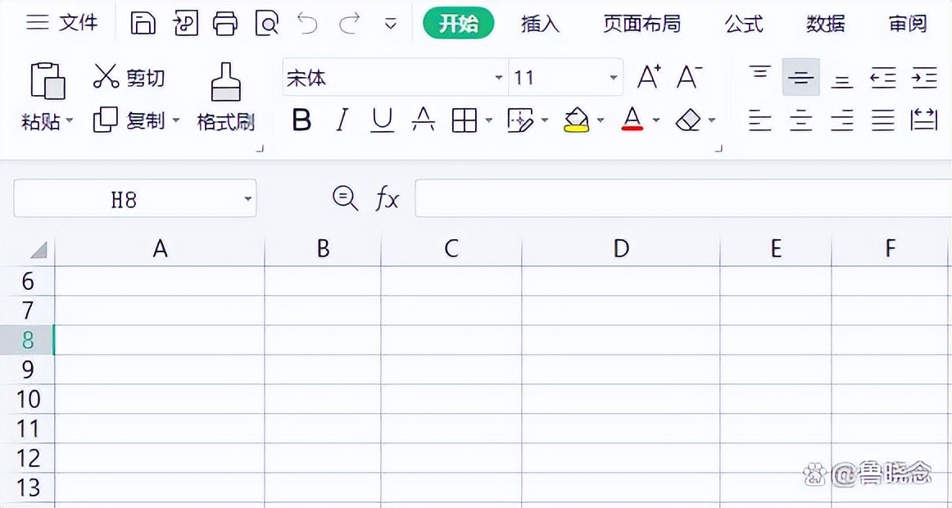The height and width of the screenshot is (508, 952).
Task: Toggle Underline formatting
Action: pyautogui.click(x=383, y=120)
